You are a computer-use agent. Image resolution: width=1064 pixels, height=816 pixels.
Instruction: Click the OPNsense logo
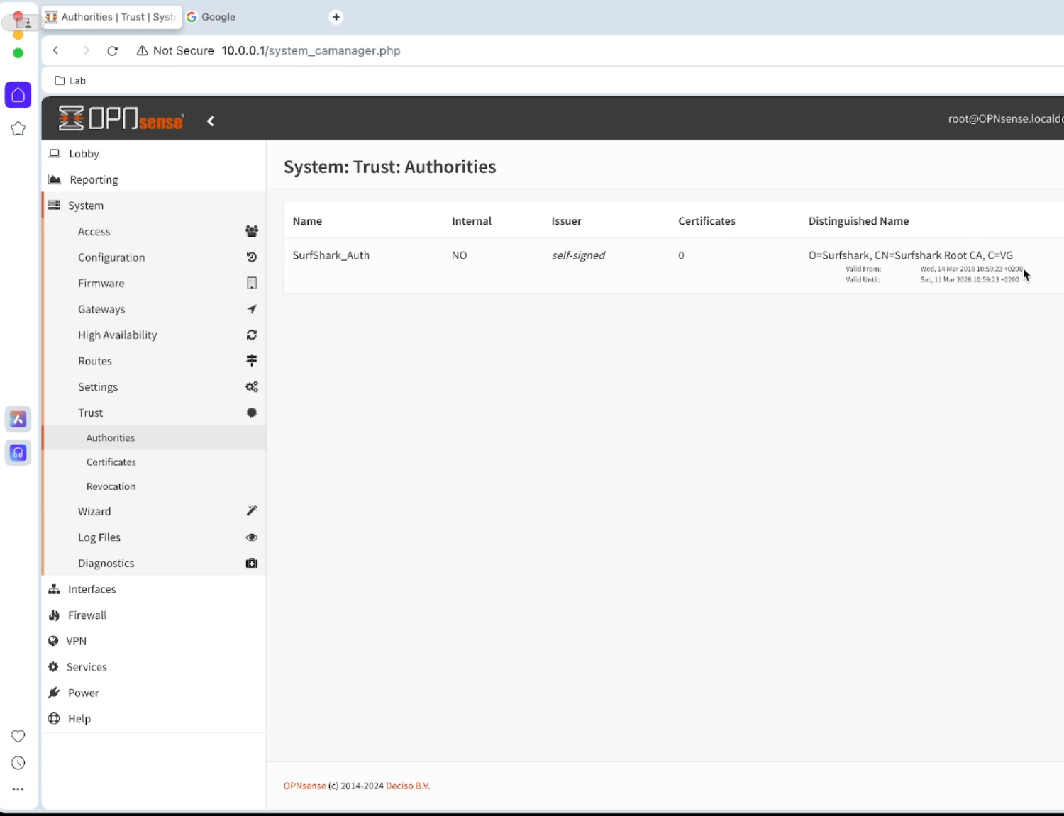121,118
